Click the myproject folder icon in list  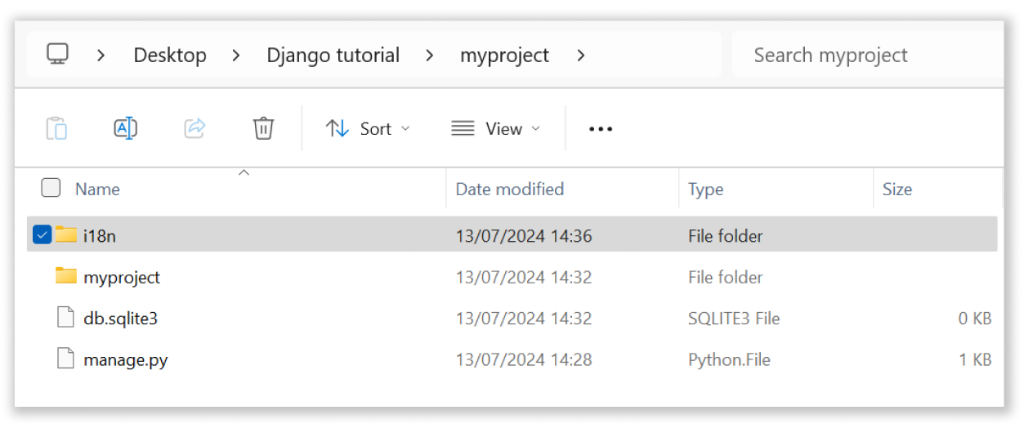point(66,276)
